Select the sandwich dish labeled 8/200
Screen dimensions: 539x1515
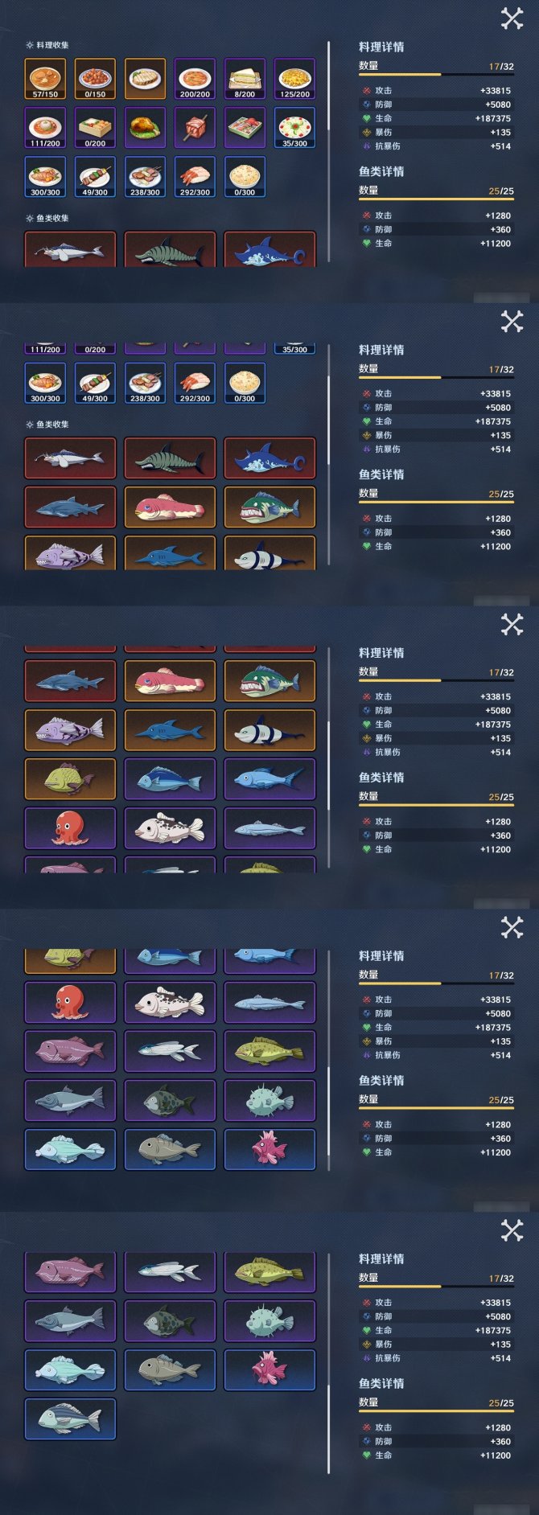[245, 79]
